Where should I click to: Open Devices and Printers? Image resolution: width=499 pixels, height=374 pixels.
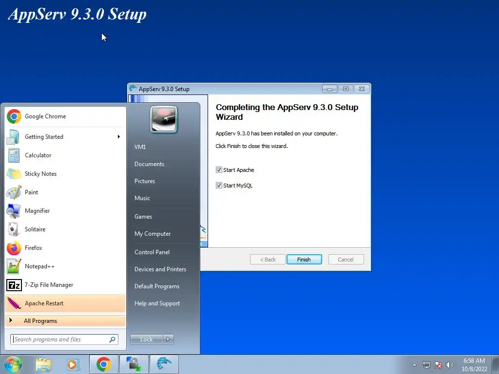click(x=160, y=269)
